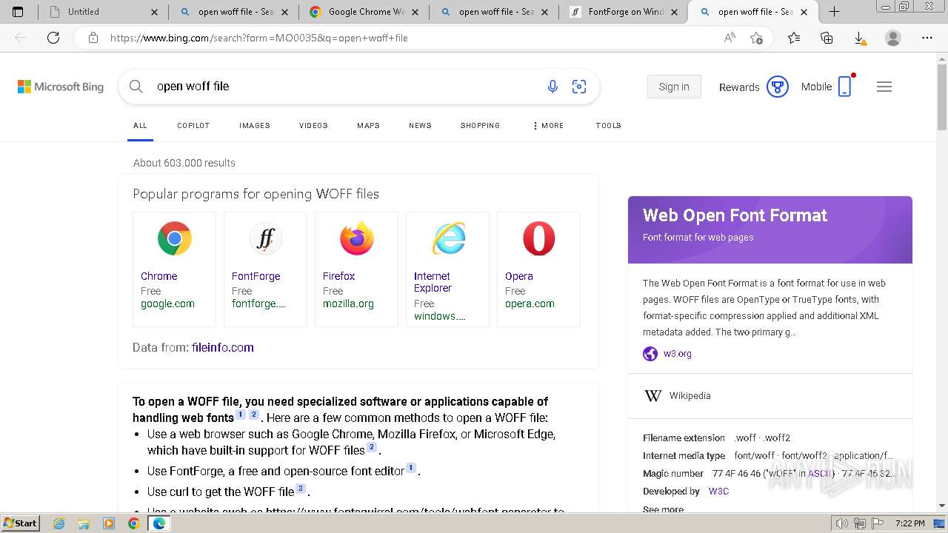Click the Sign in button
Viewport: 948px width, 533px height.
(x=674, y=87)
